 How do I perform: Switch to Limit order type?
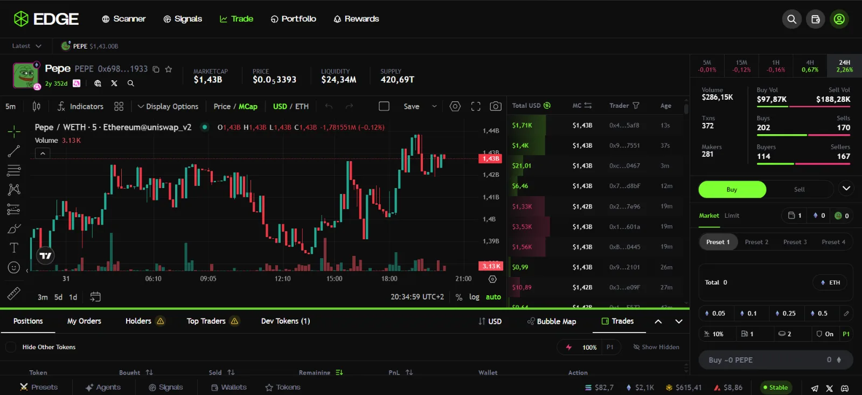tap(732, 216)
